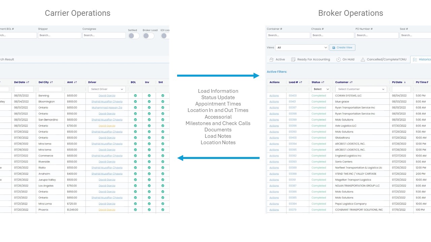Image resolution: width=431 pixels, height=242 pixels.
Task: Click the Container # search field
Action: point(288,35)
